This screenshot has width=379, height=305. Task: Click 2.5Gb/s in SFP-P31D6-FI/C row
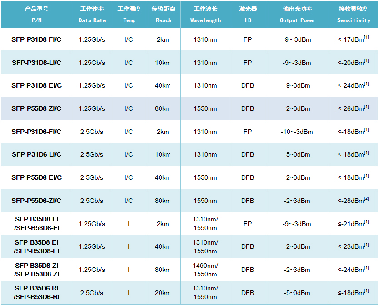point(92,132)
